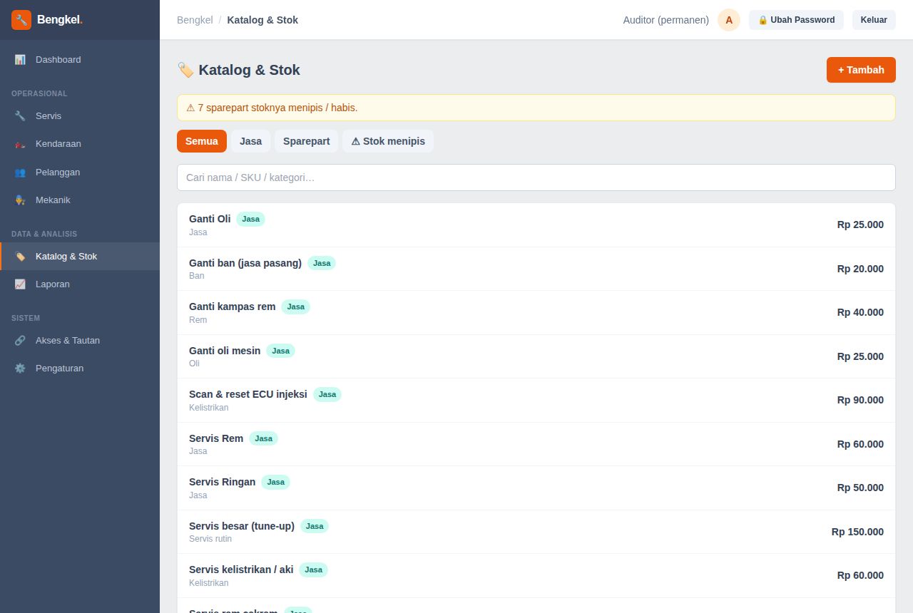Open Pelanggan page
The width and height of the screenshot is (913, 613).
[x=80, y=172]
